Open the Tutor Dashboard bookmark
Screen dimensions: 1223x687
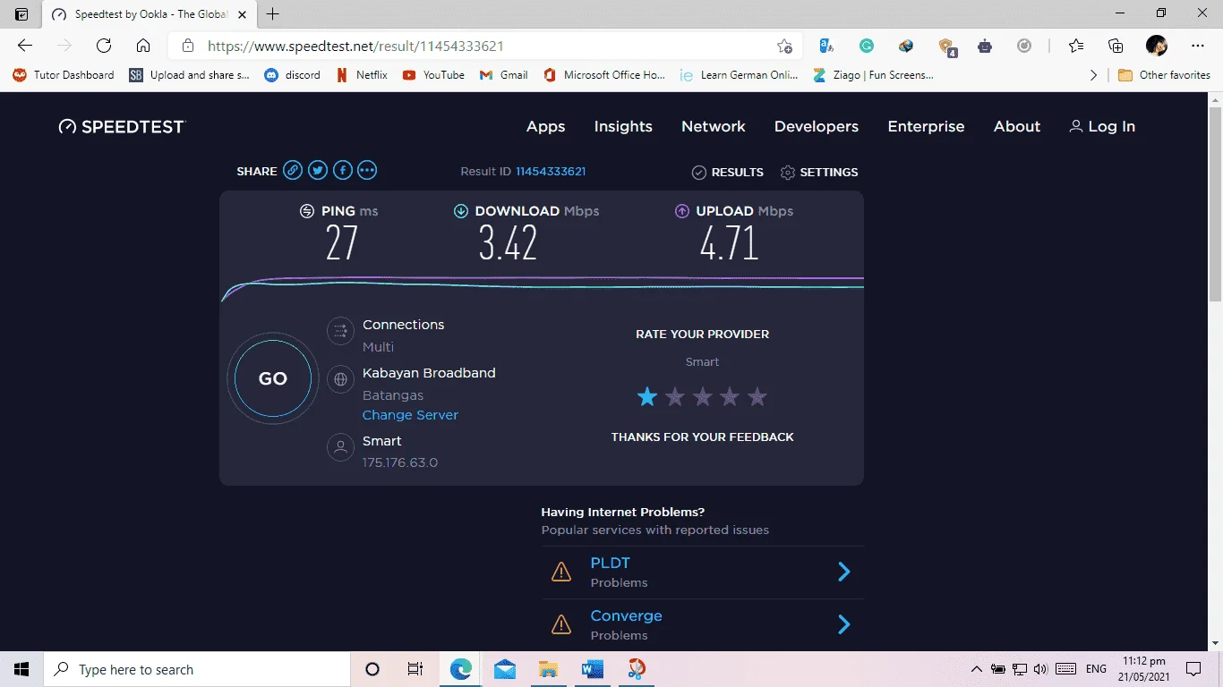point(64,75)
